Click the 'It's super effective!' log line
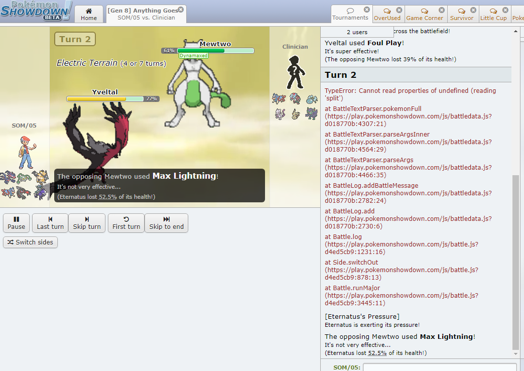This screenshot has width=524, height=371. 351,51
